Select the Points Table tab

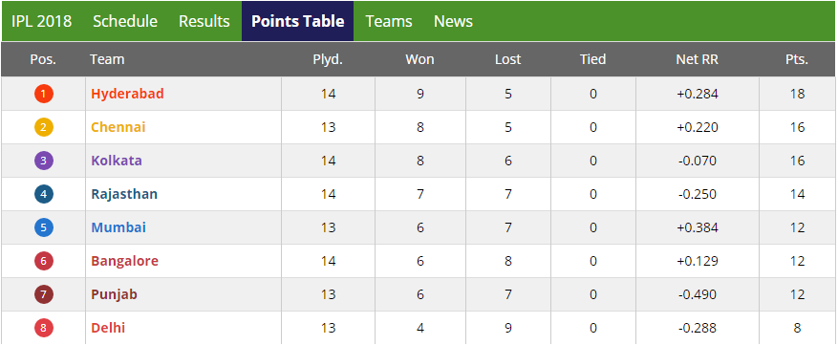298,21
